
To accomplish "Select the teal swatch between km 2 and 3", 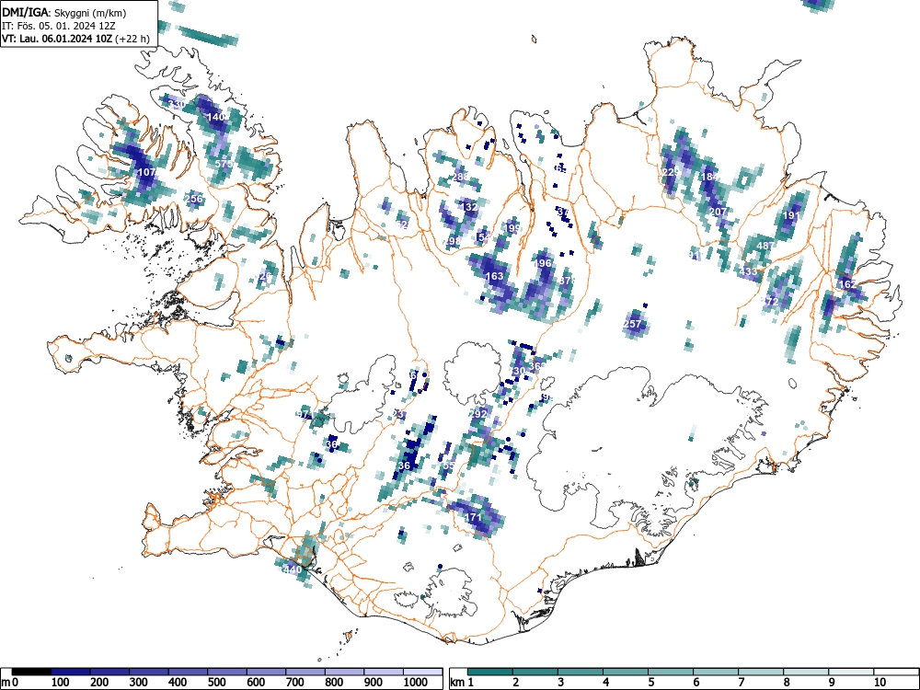I will coord(535,672).
